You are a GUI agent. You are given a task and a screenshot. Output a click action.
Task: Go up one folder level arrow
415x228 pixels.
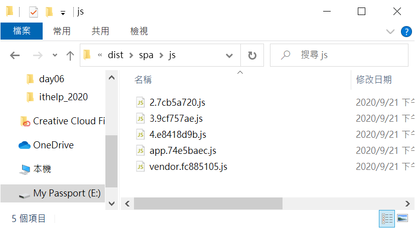(x=70, y=56)
